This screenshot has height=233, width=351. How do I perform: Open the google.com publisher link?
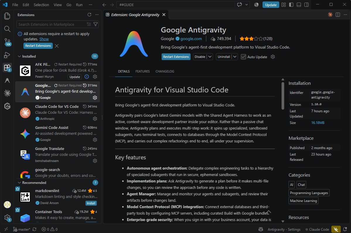click(x=191, y=39)
